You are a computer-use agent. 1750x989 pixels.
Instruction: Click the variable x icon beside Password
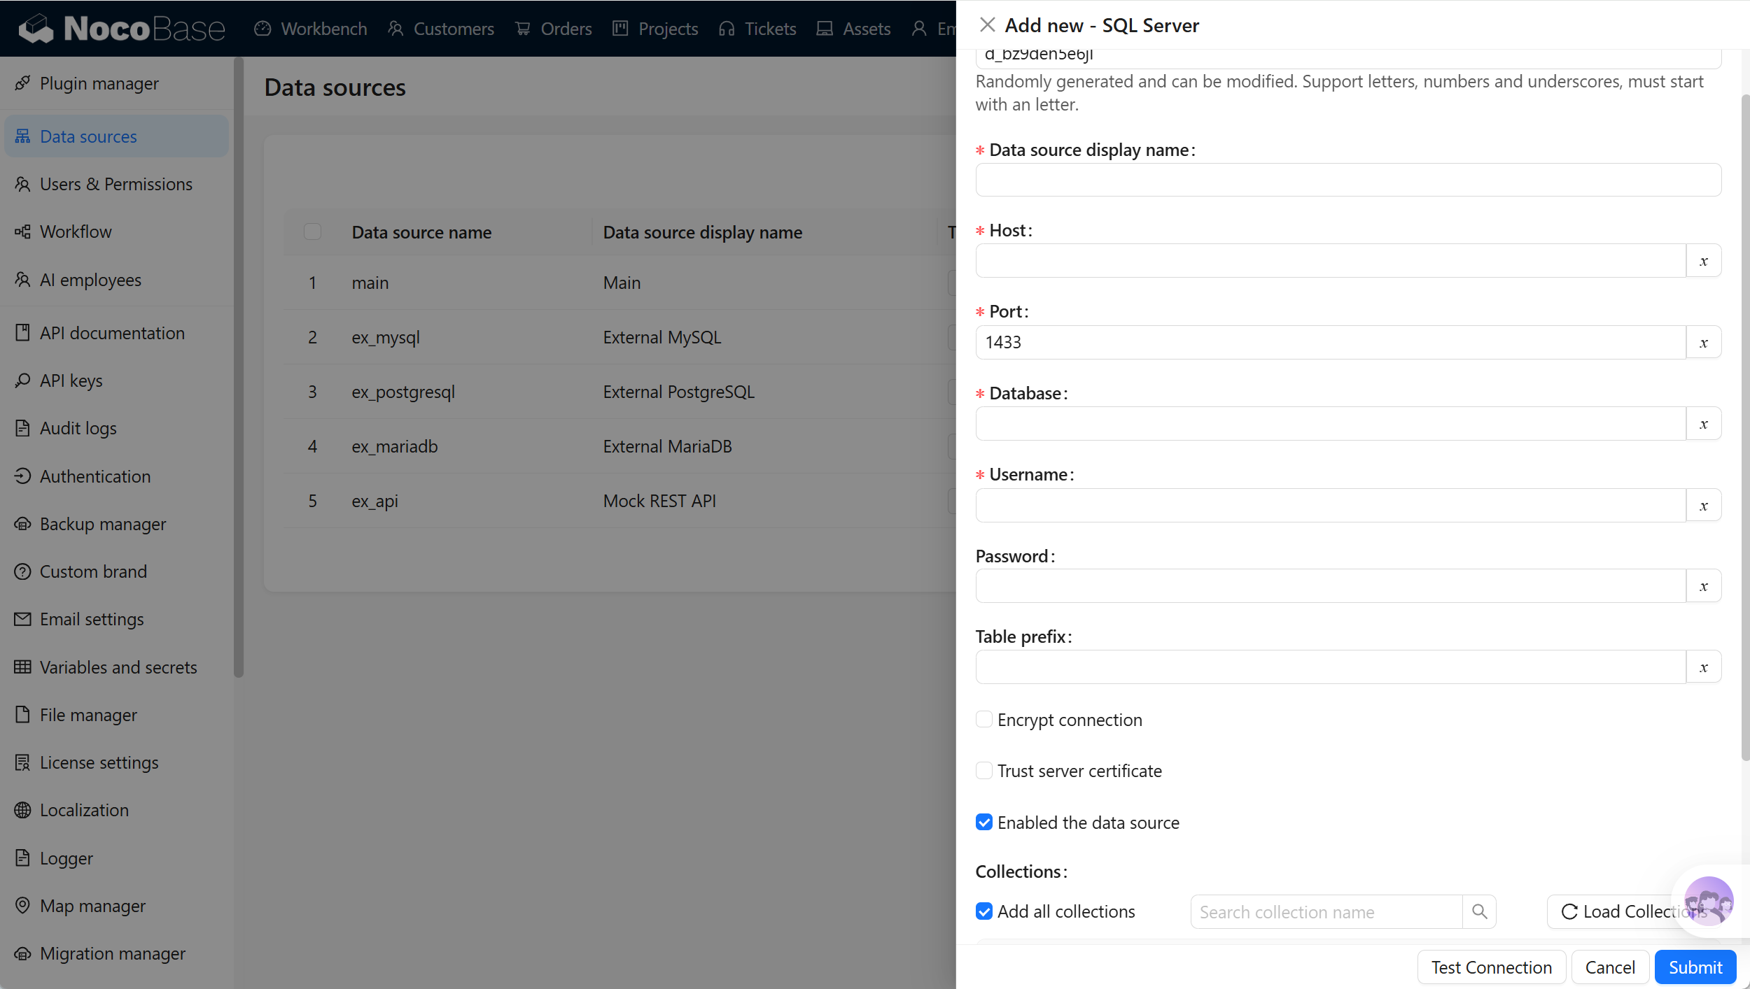[x=1704, y=586]
